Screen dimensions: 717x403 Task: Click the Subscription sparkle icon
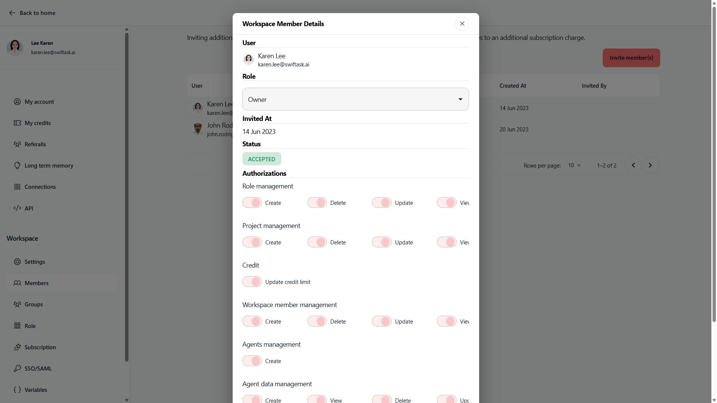[x=17, y=347]
